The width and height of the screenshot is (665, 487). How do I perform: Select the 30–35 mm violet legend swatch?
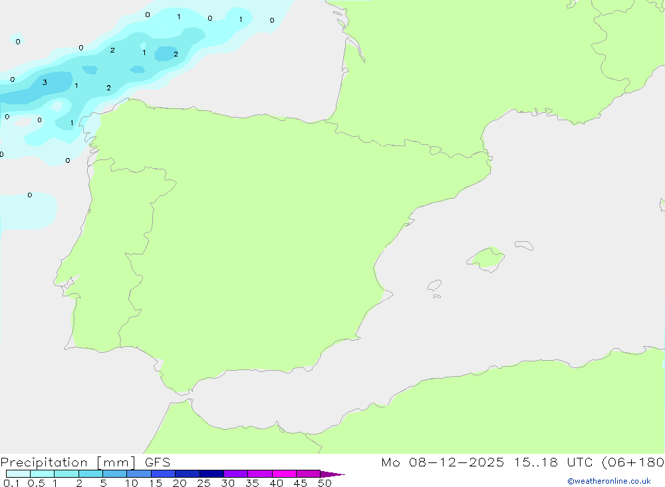(235, 474)
